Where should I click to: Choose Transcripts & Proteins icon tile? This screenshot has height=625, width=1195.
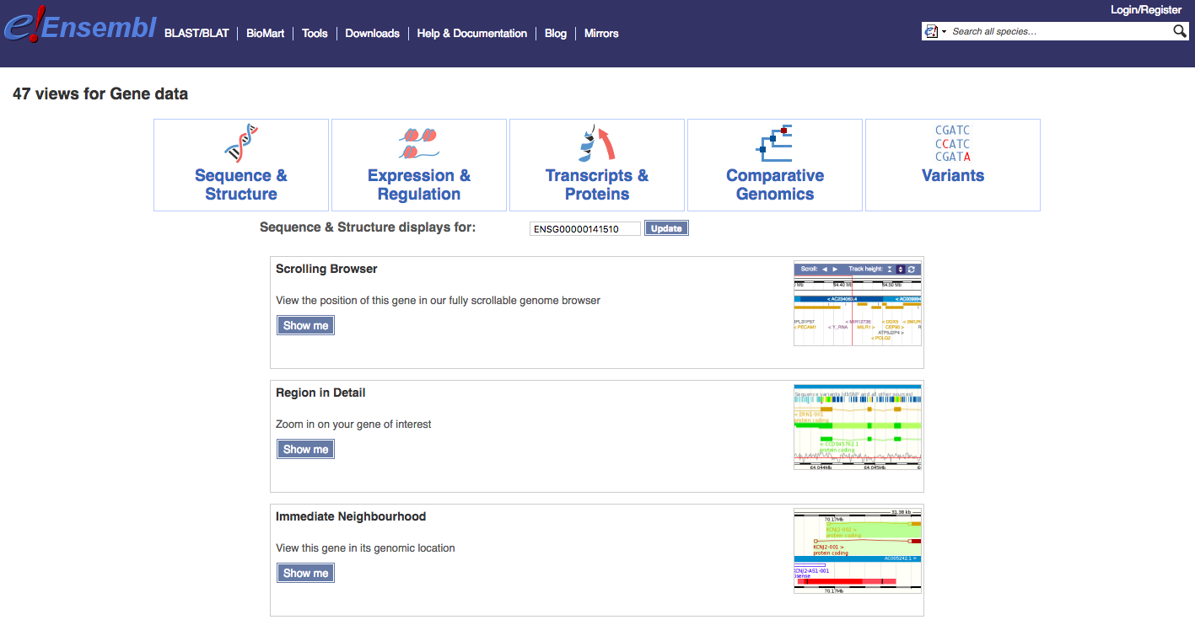pyautogui.click(x=597, y=165)
